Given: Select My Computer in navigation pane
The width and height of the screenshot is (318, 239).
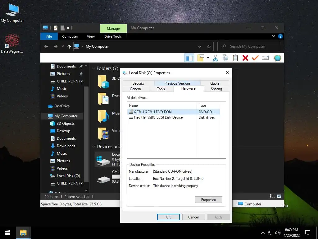Looking at the screenshot, I should (x=66, y=116).
